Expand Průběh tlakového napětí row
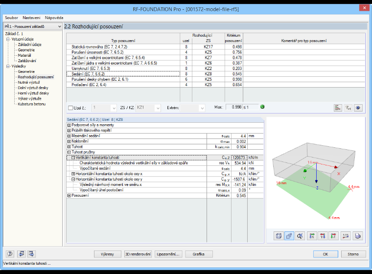The width and height of the screenshot is (372, 274). point(69,131)
